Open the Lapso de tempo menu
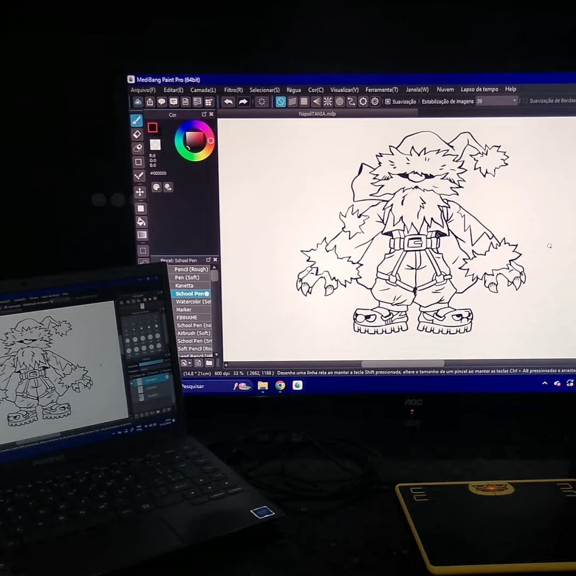This screenshot has width=576, height=576. tap(479, 89)
